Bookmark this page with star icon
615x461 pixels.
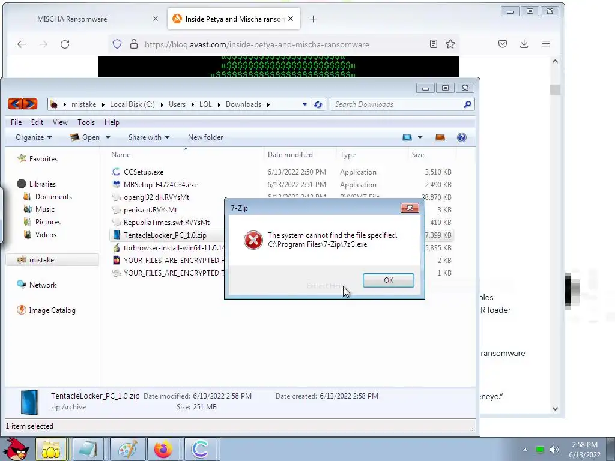pos(450,44)
